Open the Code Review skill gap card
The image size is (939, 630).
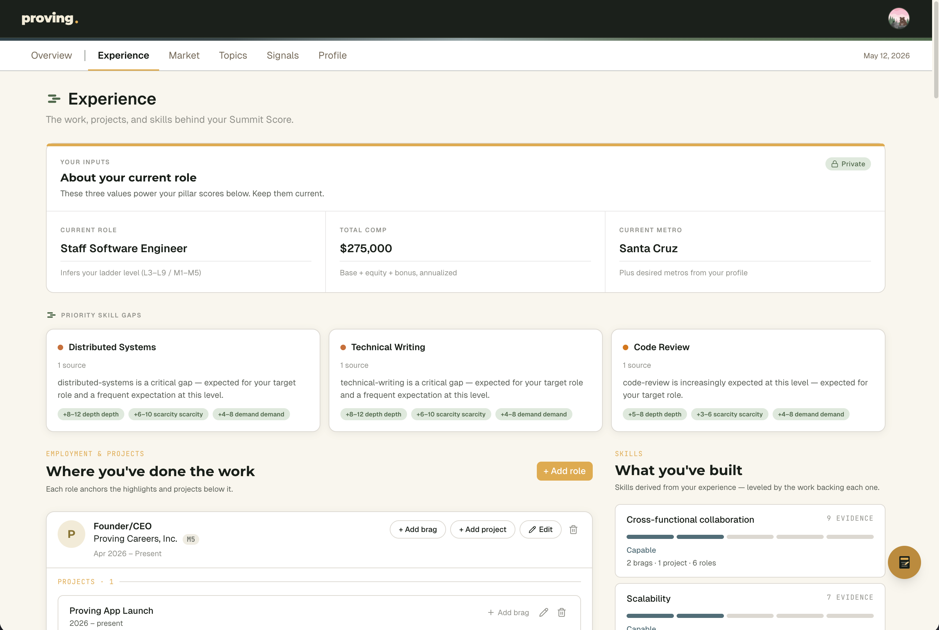748,380
